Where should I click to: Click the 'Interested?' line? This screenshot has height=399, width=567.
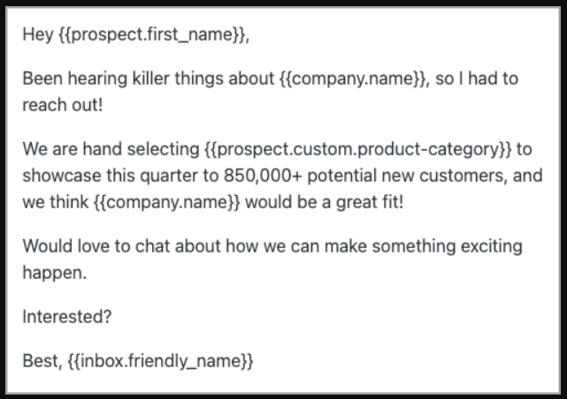click(x=67, y=317)
